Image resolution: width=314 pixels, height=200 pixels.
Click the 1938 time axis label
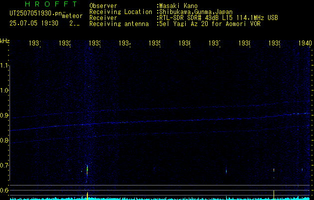pyautogui.click(x=245, y=43)
